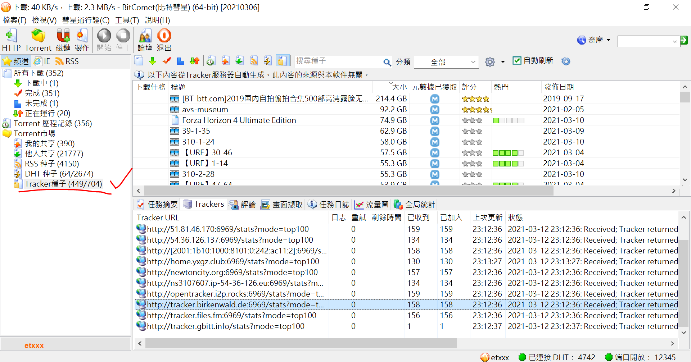This screenshot has height=362, width=691.
Task: Click the blue refresh icon next to 自動刷新
Action: (566, 61)
